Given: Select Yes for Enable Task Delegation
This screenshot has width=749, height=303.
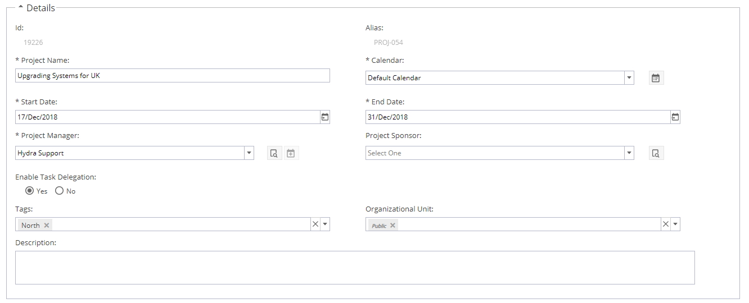Looking at the screenshot, I should pos(30,191).
